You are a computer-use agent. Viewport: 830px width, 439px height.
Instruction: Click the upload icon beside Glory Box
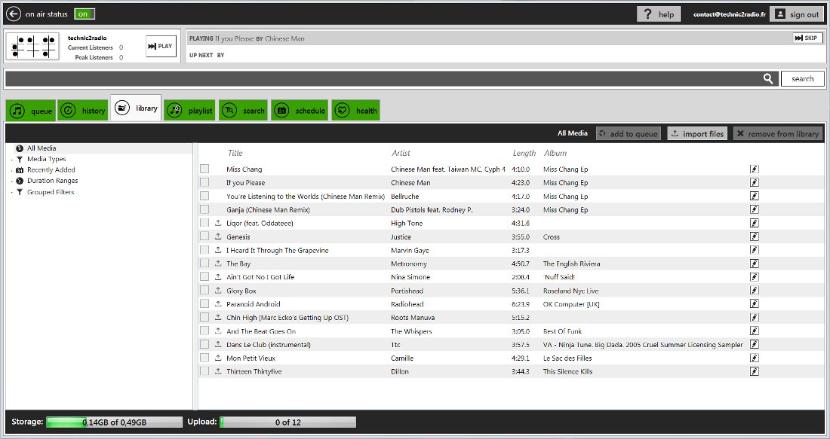point(219,290)
